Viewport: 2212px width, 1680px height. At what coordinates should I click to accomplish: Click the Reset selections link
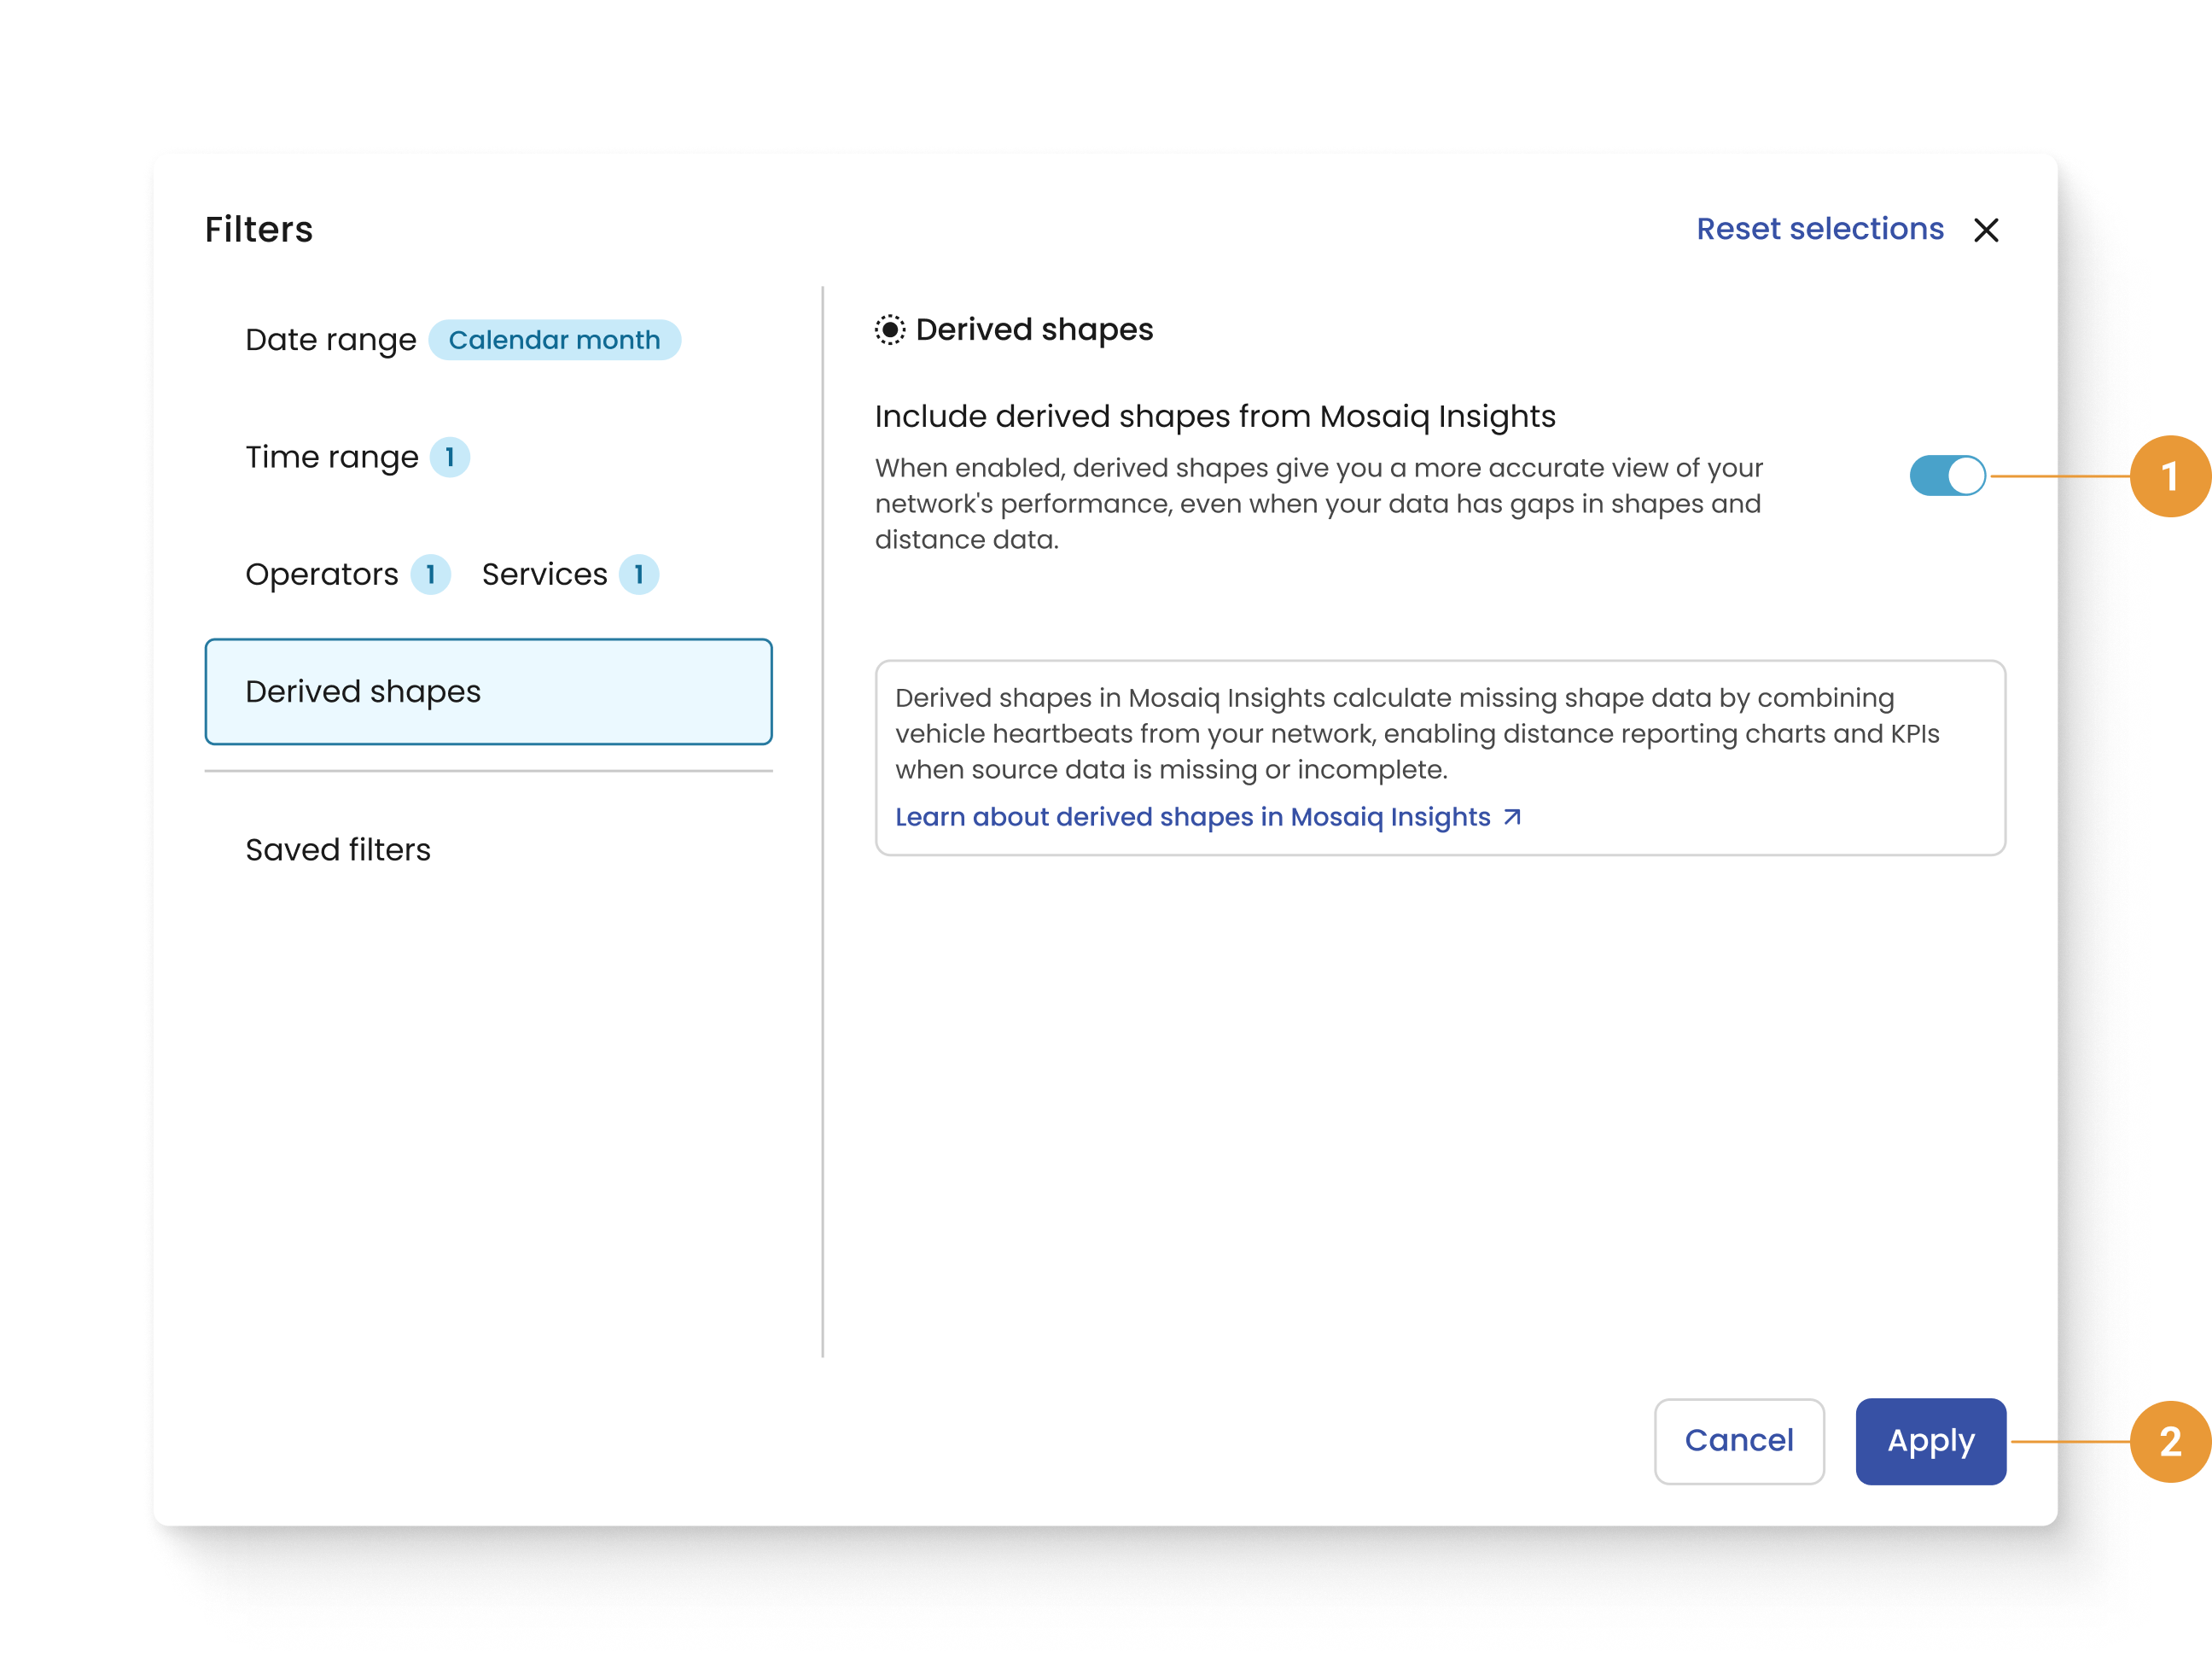(1820, 229)
